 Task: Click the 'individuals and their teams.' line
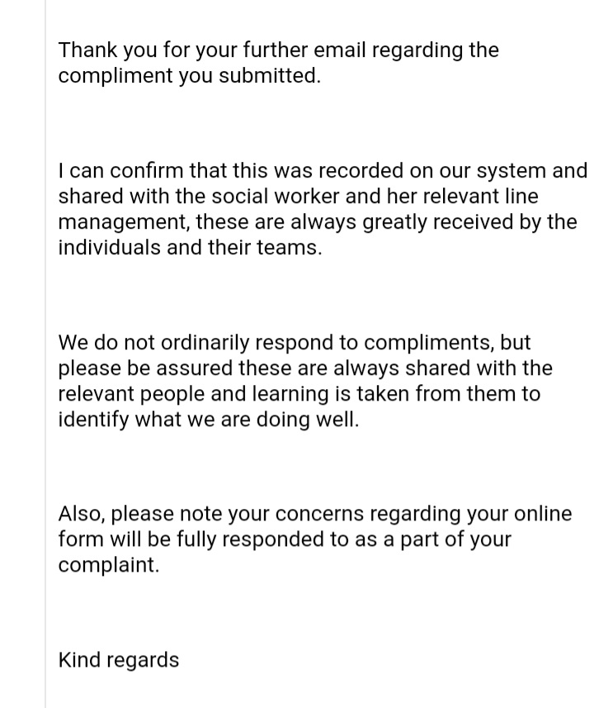[x=189, y=248]
